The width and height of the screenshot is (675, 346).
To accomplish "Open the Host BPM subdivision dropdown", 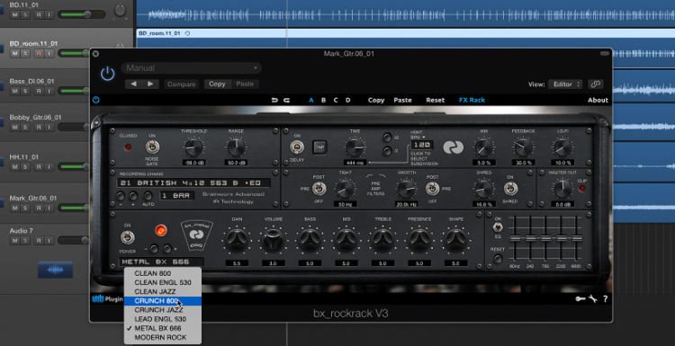I will pyautogui.click(x=417, y=135).
